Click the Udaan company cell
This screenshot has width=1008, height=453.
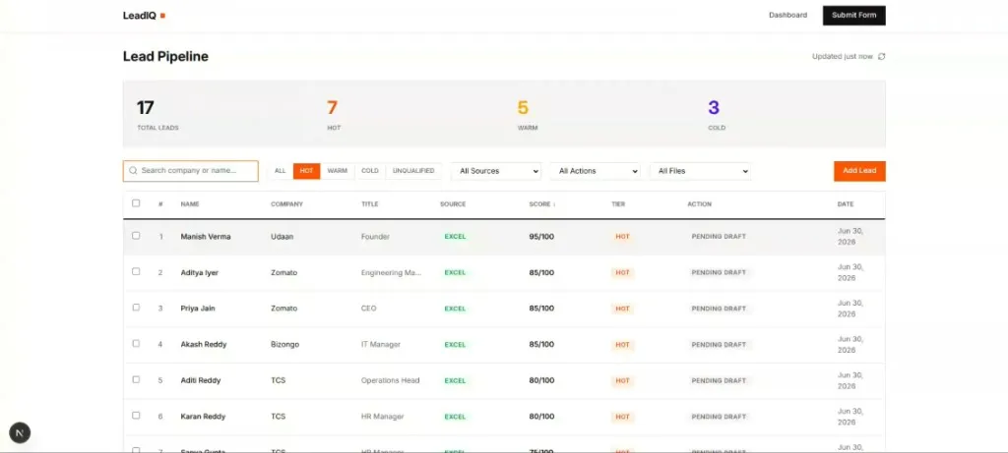(283, 237)
